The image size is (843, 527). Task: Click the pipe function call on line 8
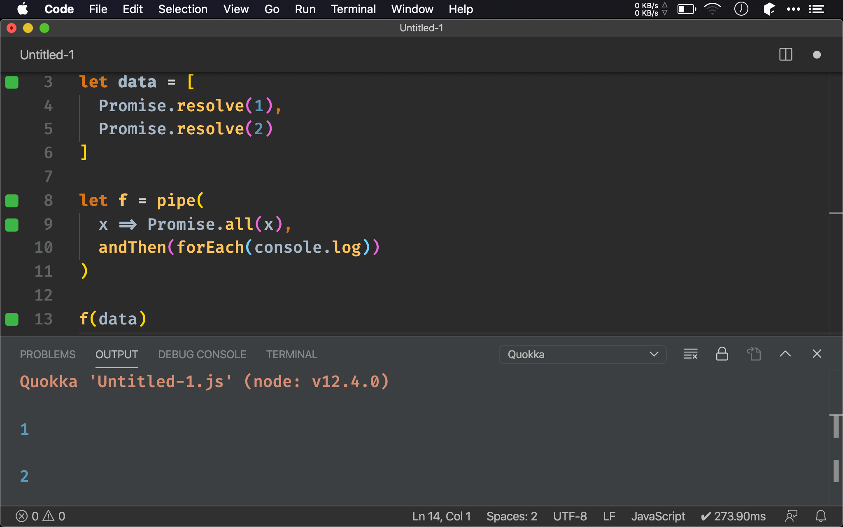[176, 201]
